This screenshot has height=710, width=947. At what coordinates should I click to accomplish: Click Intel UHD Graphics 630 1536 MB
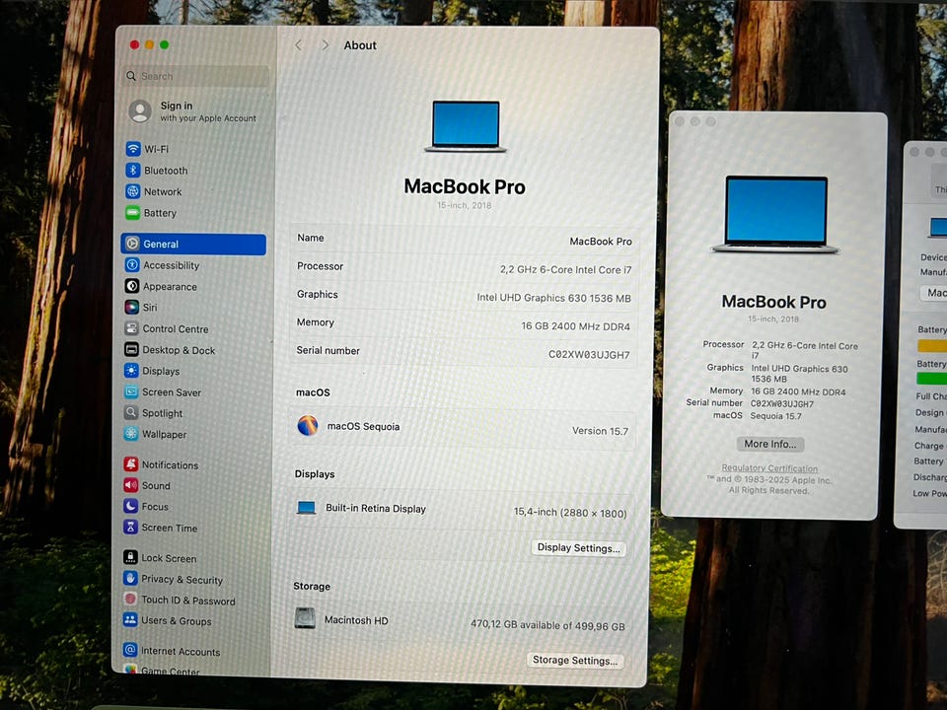tap(553, 298)
